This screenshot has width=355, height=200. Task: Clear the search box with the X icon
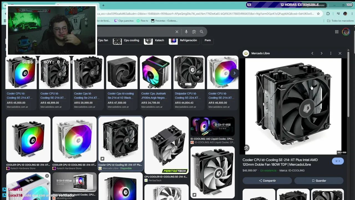pos(177,32)
